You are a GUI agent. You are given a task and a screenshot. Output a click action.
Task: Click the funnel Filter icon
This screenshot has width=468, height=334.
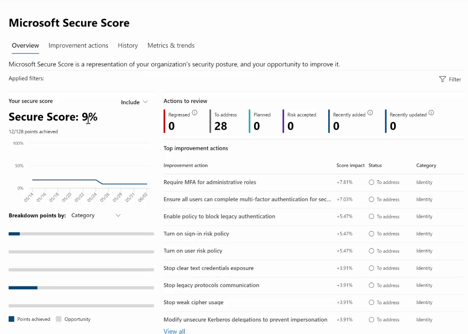[x=443, y=79]
